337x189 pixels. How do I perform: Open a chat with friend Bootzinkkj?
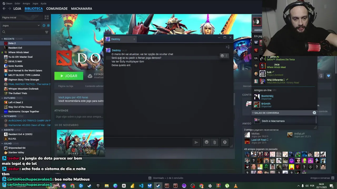[x=284, y=97]
